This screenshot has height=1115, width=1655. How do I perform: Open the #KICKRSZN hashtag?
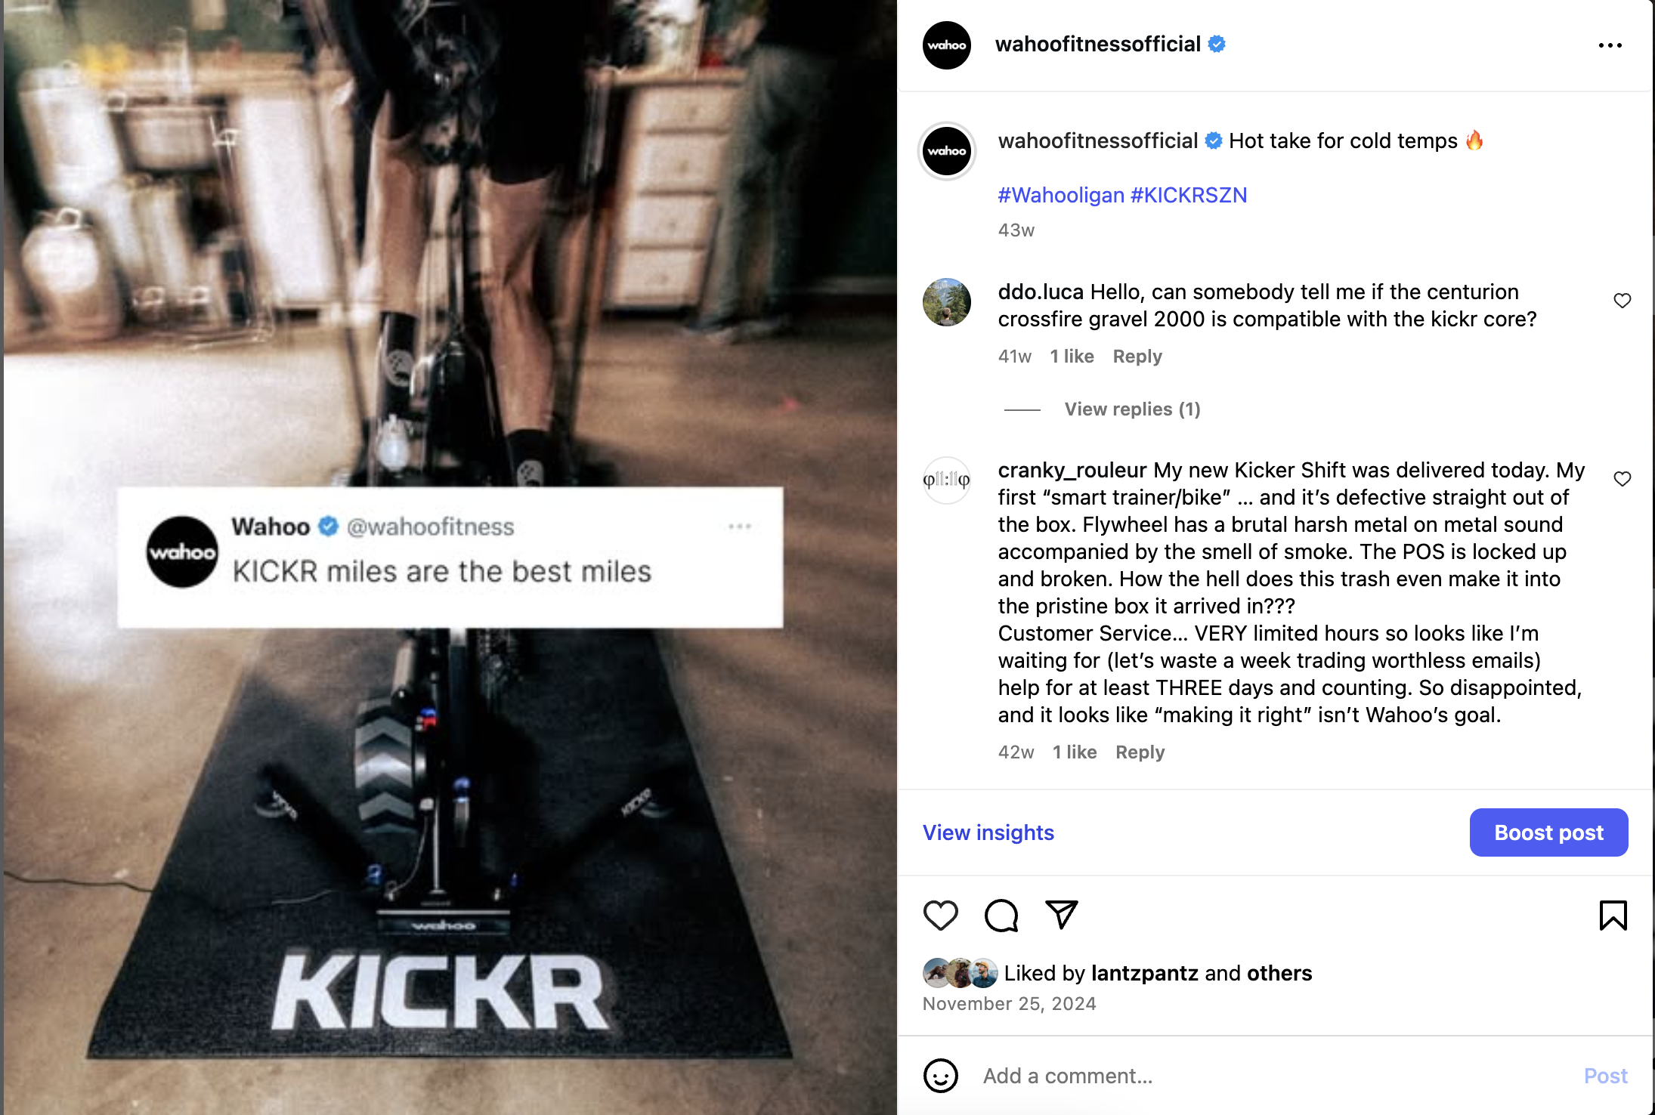click(x=1189, y=195)
